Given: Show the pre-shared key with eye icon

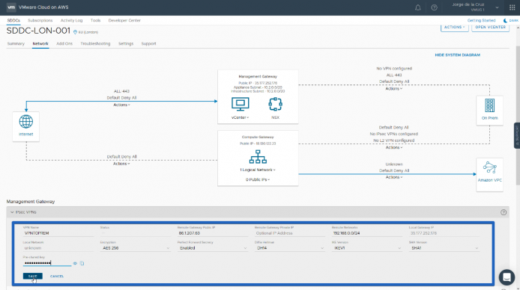Looking at the screenshot, I should pos(75,263).
